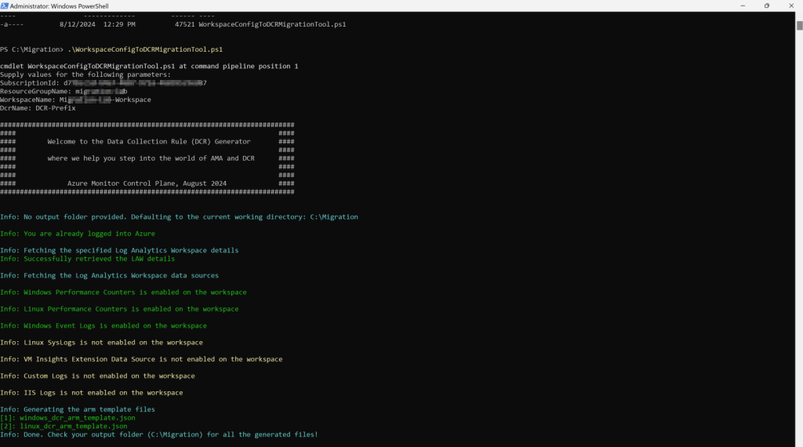
Task: Click the SubscriptionId parameter line
Action: (x=104, y=82)
